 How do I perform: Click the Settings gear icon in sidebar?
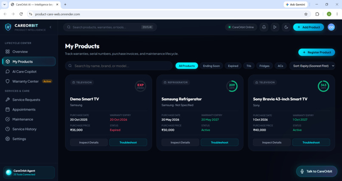[8, 139]
